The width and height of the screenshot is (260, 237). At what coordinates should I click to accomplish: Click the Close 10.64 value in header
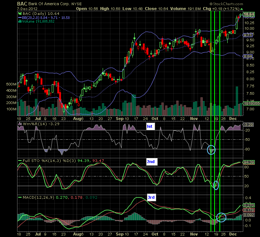tap(156, 9)
